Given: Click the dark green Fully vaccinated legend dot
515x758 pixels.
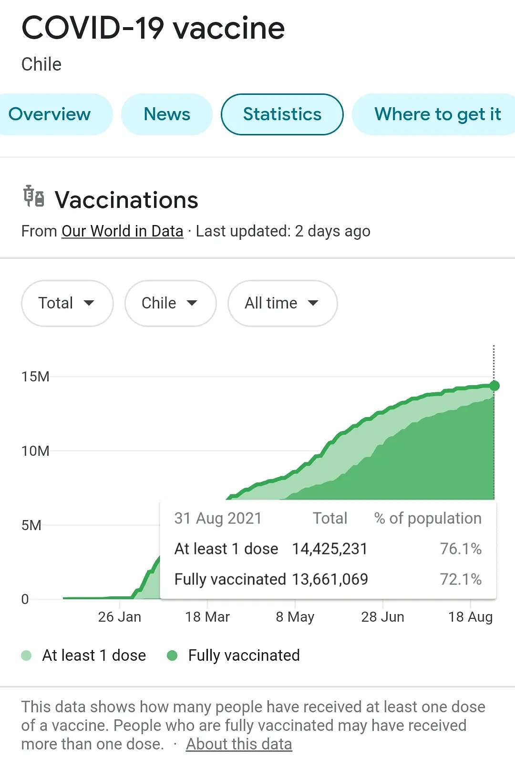Looking at the screenshot, I should point(172,656).
